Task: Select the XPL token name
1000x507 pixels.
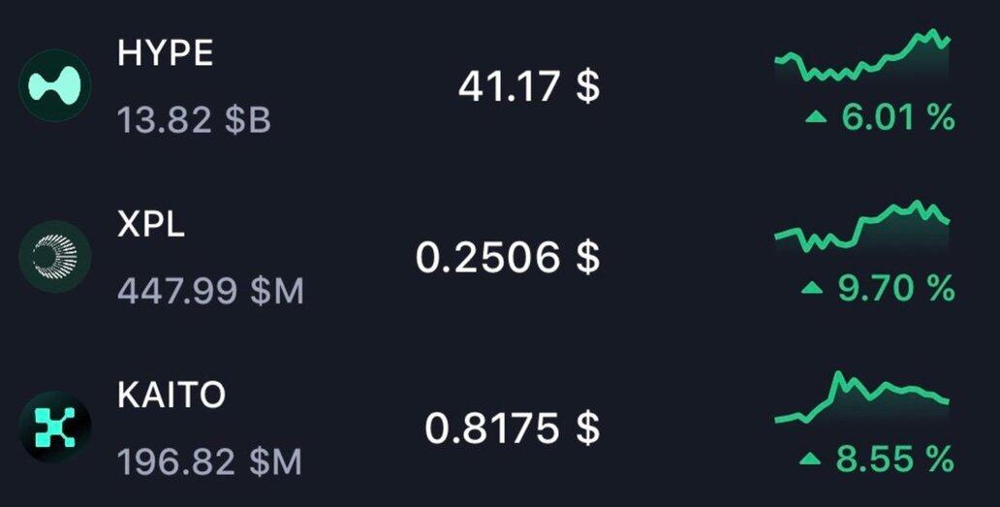Action: 150,225
